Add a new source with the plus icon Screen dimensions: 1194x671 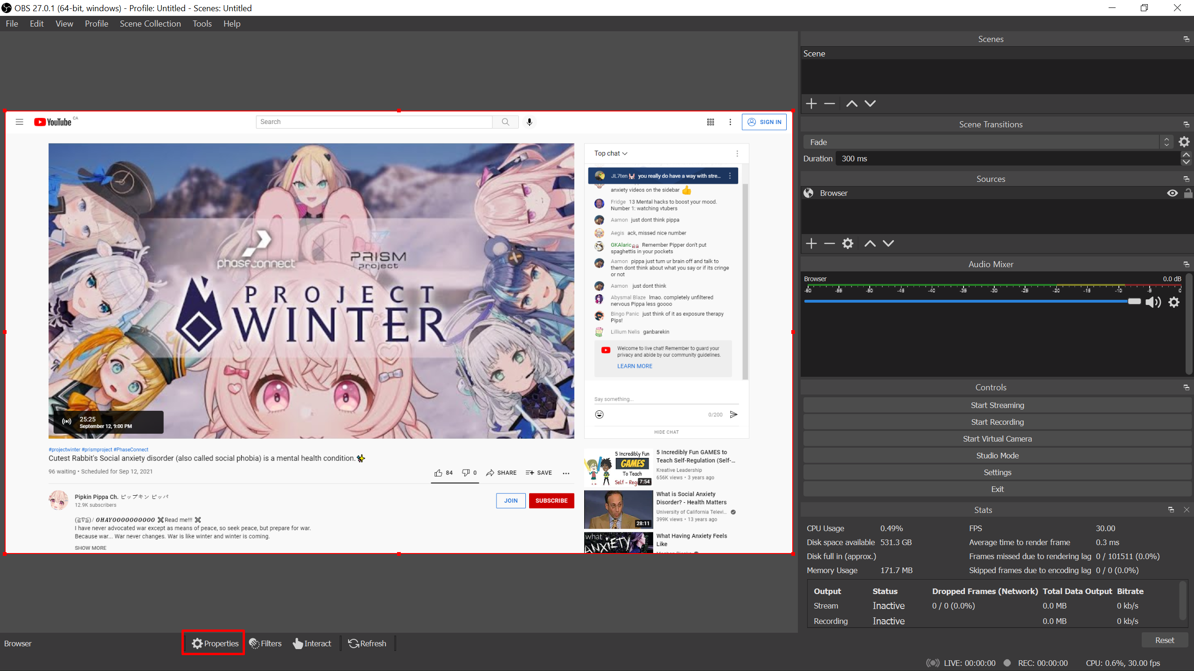click(811, 243)
